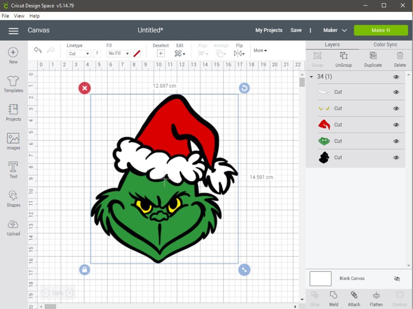Zoom in with the plus button
Viewport: 413px width, 309px height.
[69, 293]
